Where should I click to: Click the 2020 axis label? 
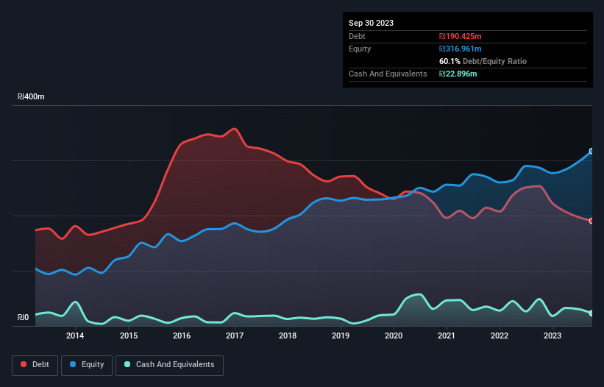[x=394, y=335]
